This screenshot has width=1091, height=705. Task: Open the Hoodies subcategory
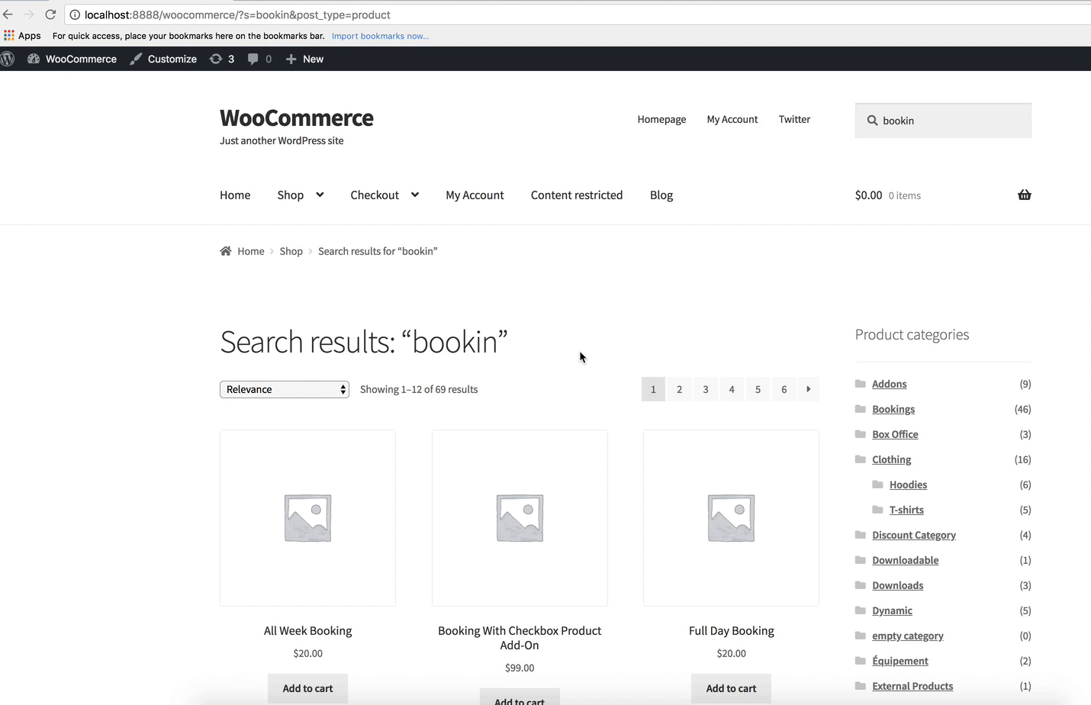(x=908, y=484)
